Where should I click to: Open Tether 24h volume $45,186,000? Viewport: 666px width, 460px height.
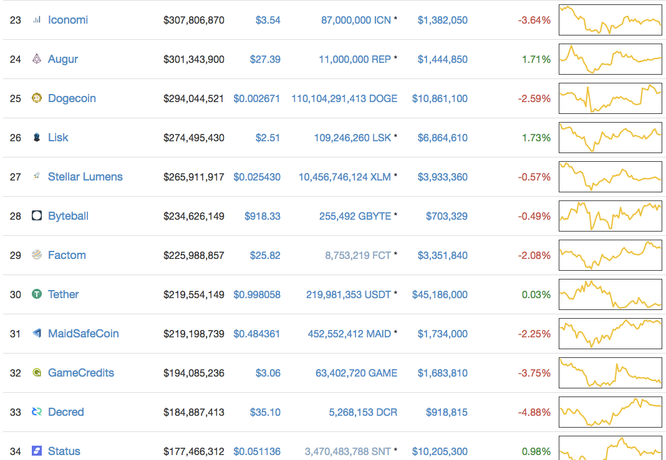tap(440, 294)
